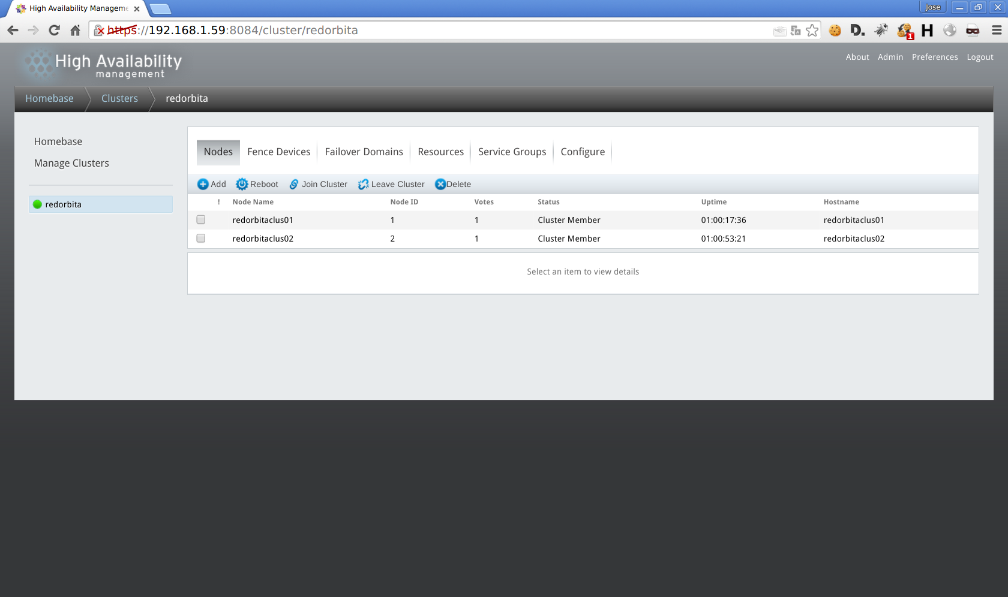Viewport: 1008px width, 597px height.
Task: Open the Service Groups tab
Action: pyautogui.click(x=512, y=152)
